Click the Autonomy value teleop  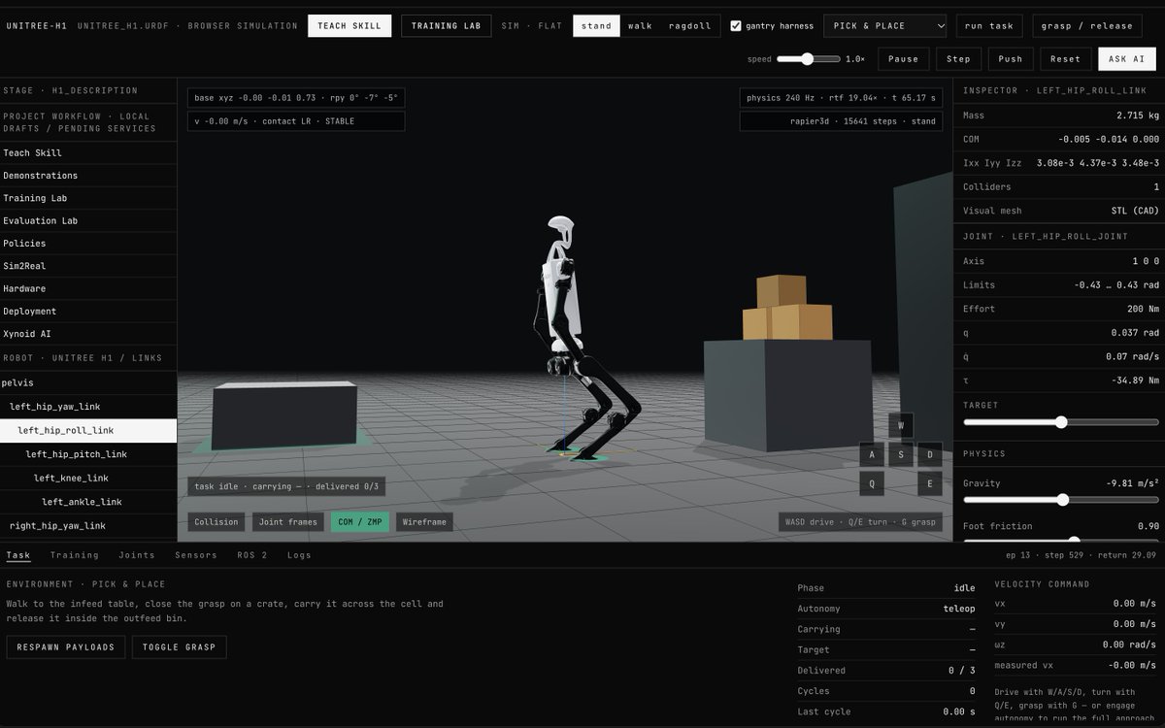pyautogui.click(x=958, y=609)
